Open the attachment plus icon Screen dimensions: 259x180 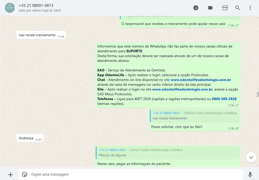11,174
